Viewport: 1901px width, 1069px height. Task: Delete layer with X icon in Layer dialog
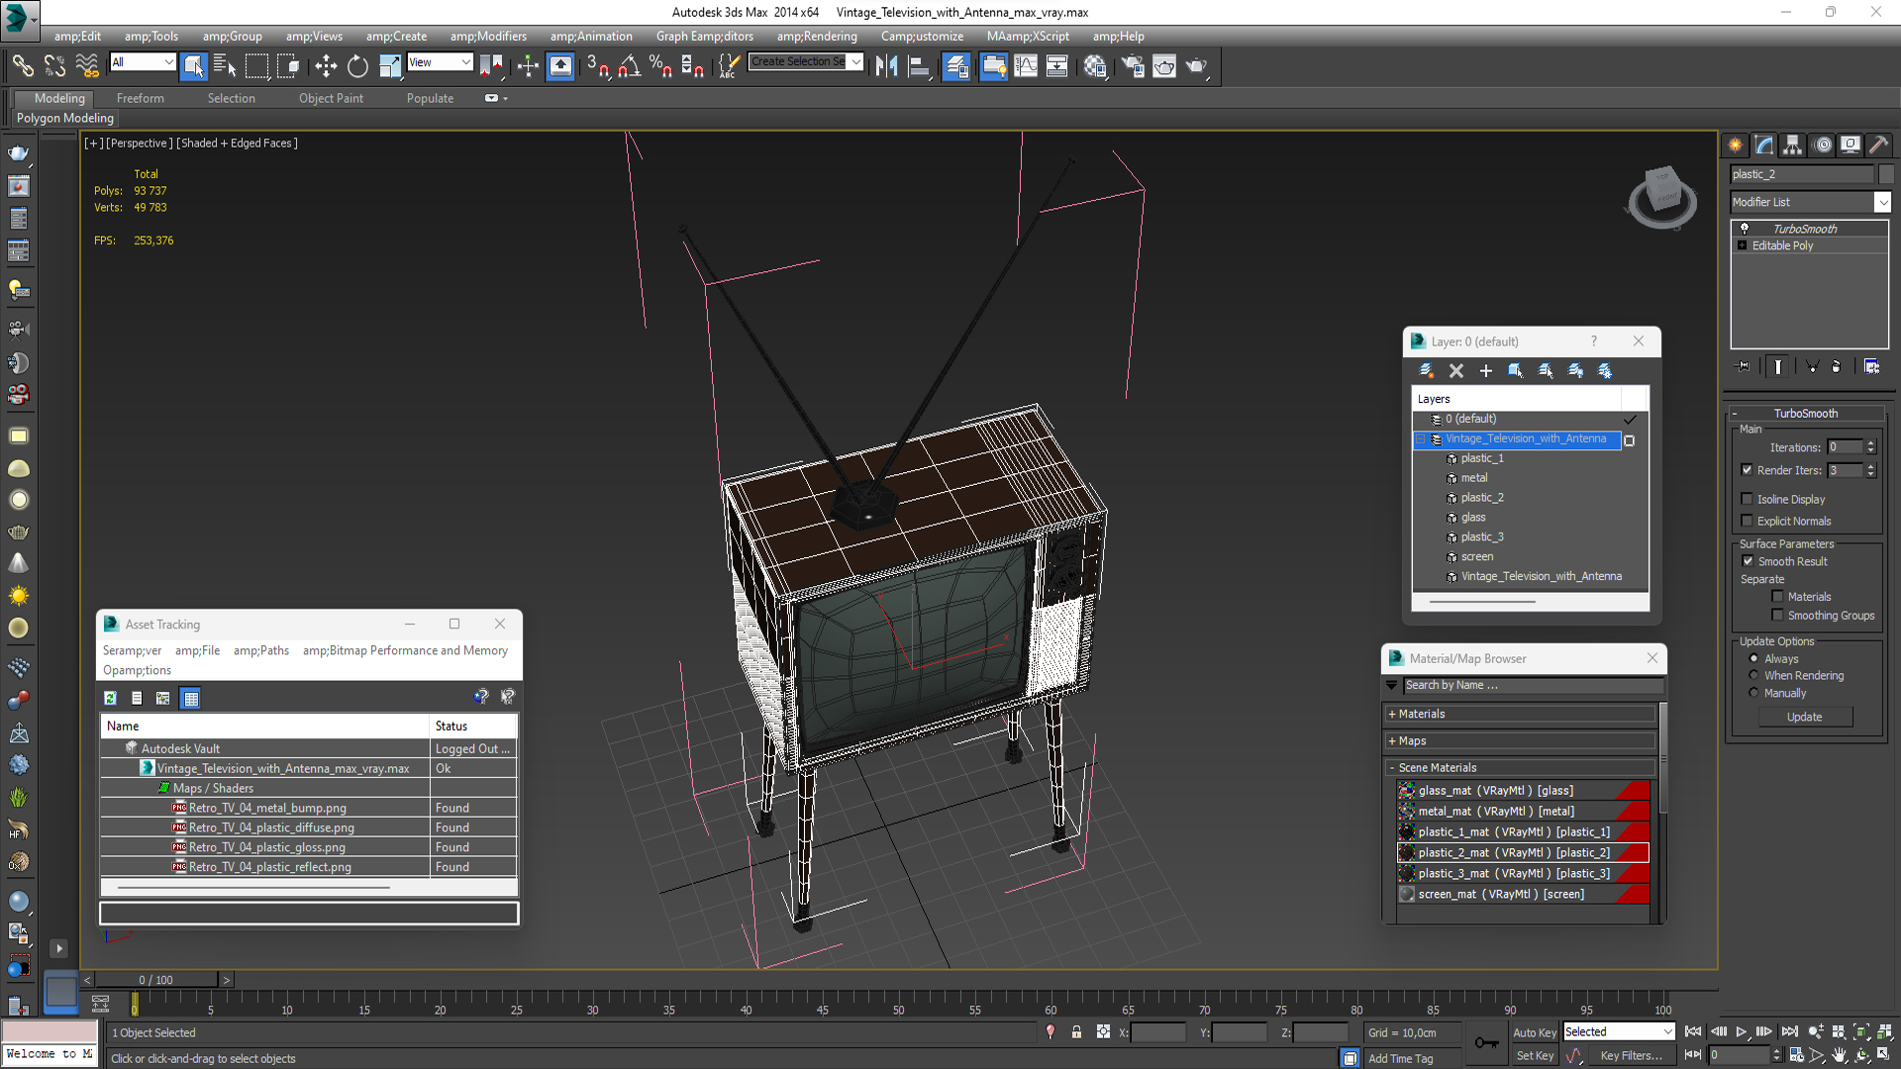pyautogui.click(x=1456, y=370)
